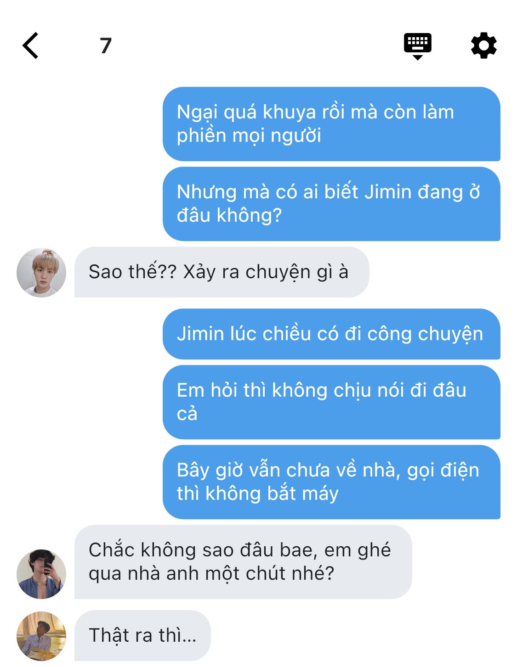Go back with the left arrow icon
517x667 pixels.
[x=30, y=45]
